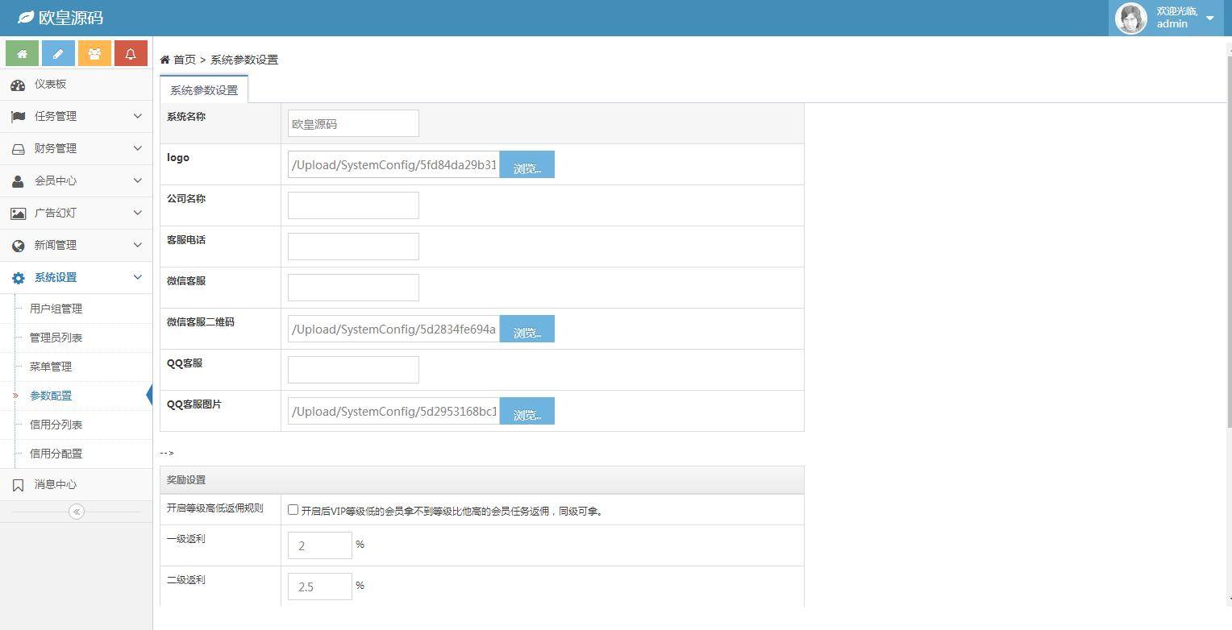Open the 仪表板 dashboard icon

(18, 85)
